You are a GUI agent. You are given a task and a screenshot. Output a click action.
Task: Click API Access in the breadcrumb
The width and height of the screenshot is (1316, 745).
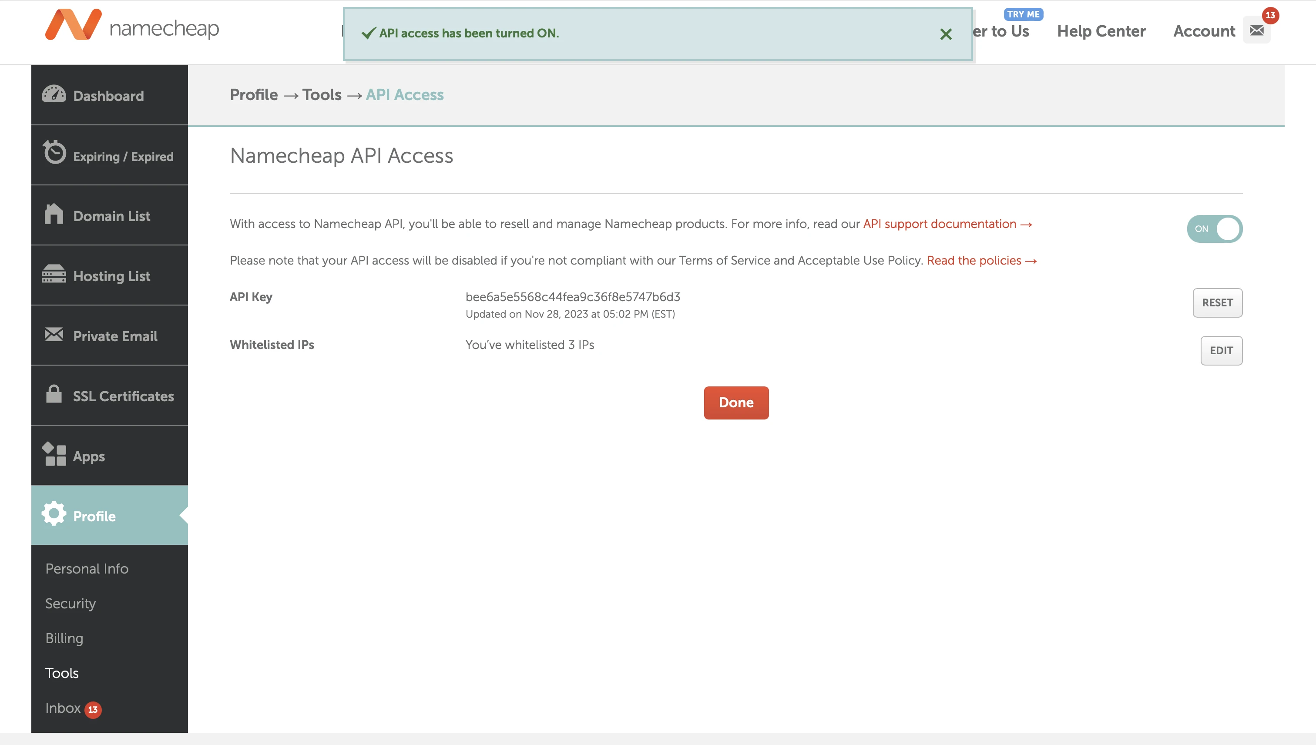[405, 95]
